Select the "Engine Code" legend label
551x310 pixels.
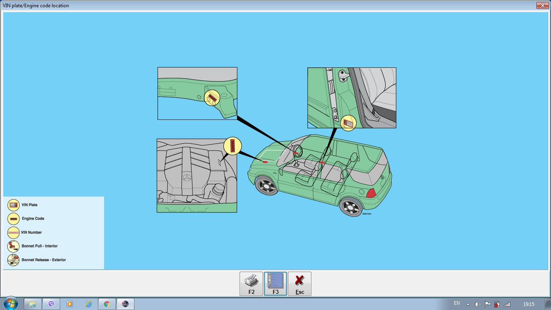pyautogui.click(x=33, y=219)
